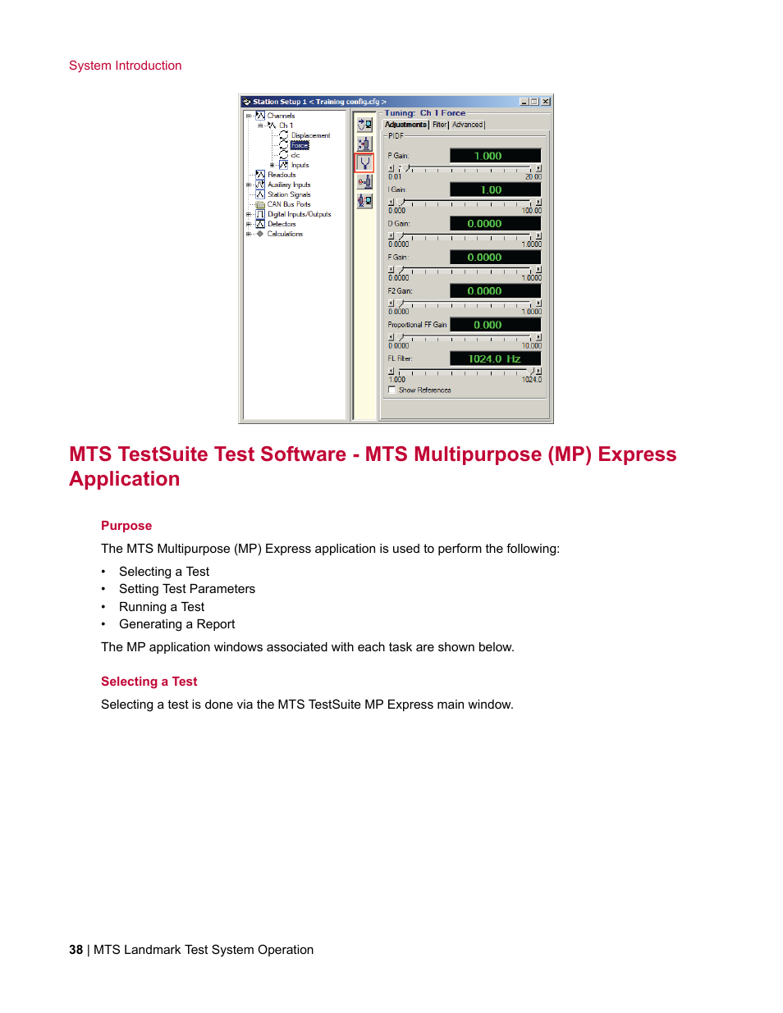783x1013 pixels.
Task: Collapse the Ch 1 tree node
Action: click(260, 125)
